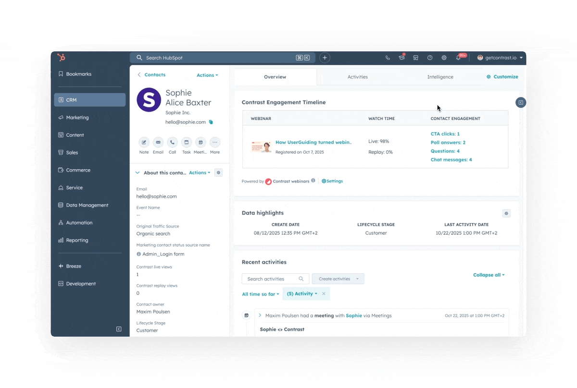Click the Note icon on the contact record
577x388 pixels.
(x=144, y=143)
